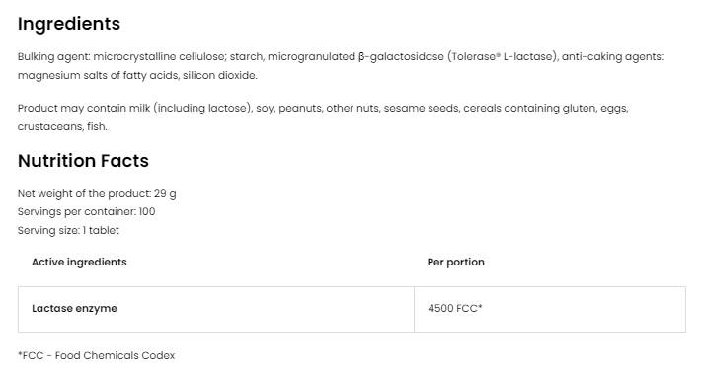Select the Lactase enzyme table cell
705x378 pixels.
click(x=216, y=309)
